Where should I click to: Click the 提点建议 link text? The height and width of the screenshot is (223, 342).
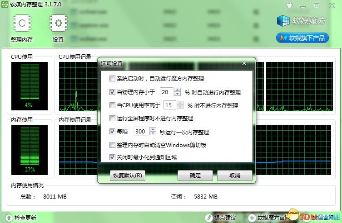[225, 218]
